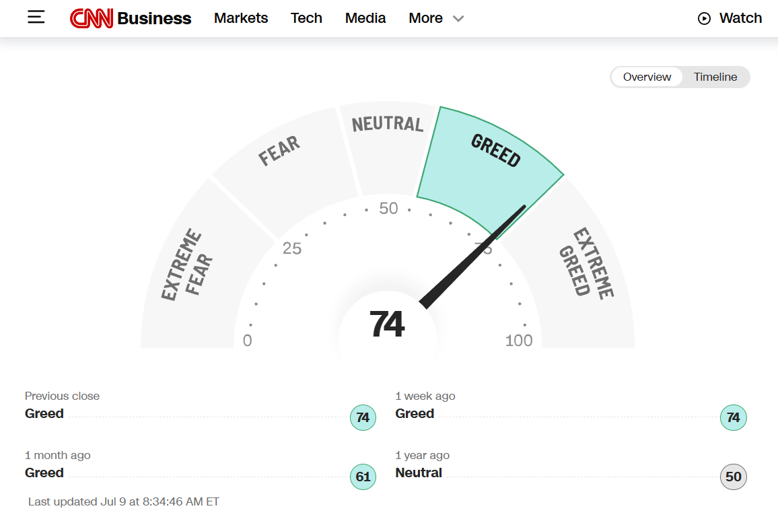
Task: Open the Tech section
Action: pos(306,18)
